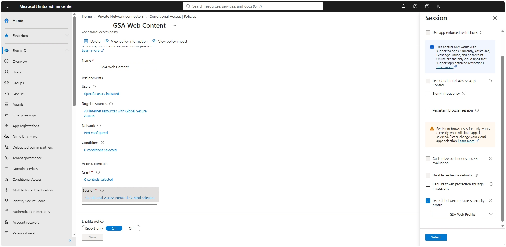
Task: Click the Multifactor authentication shield icon
Action: pos(7,190)
